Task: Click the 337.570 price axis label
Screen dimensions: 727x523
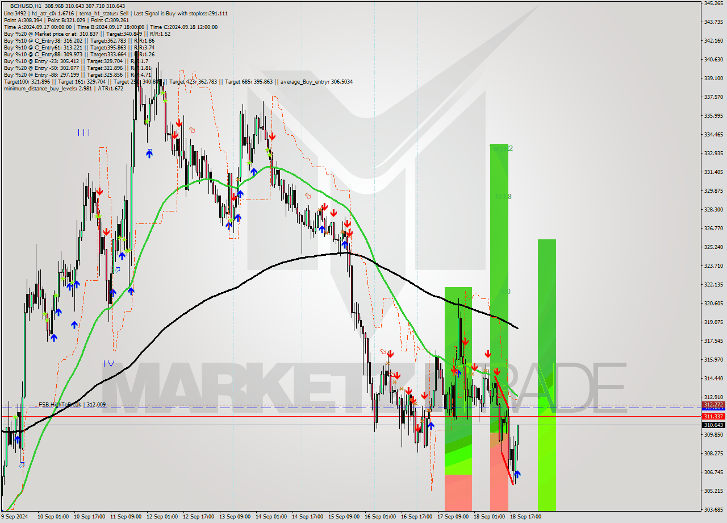Action: click(x=713, y=97)
